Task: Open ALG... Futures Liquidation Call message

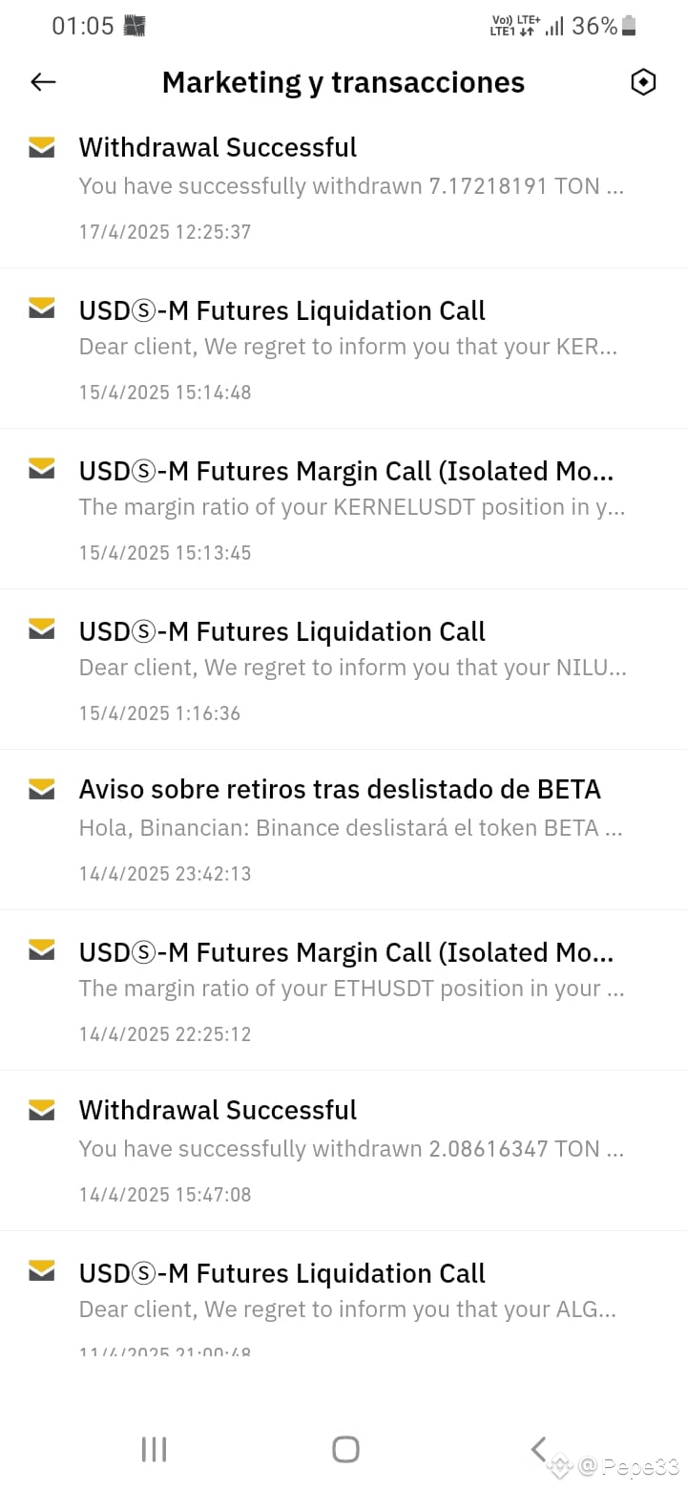Action: [343, 1292]
